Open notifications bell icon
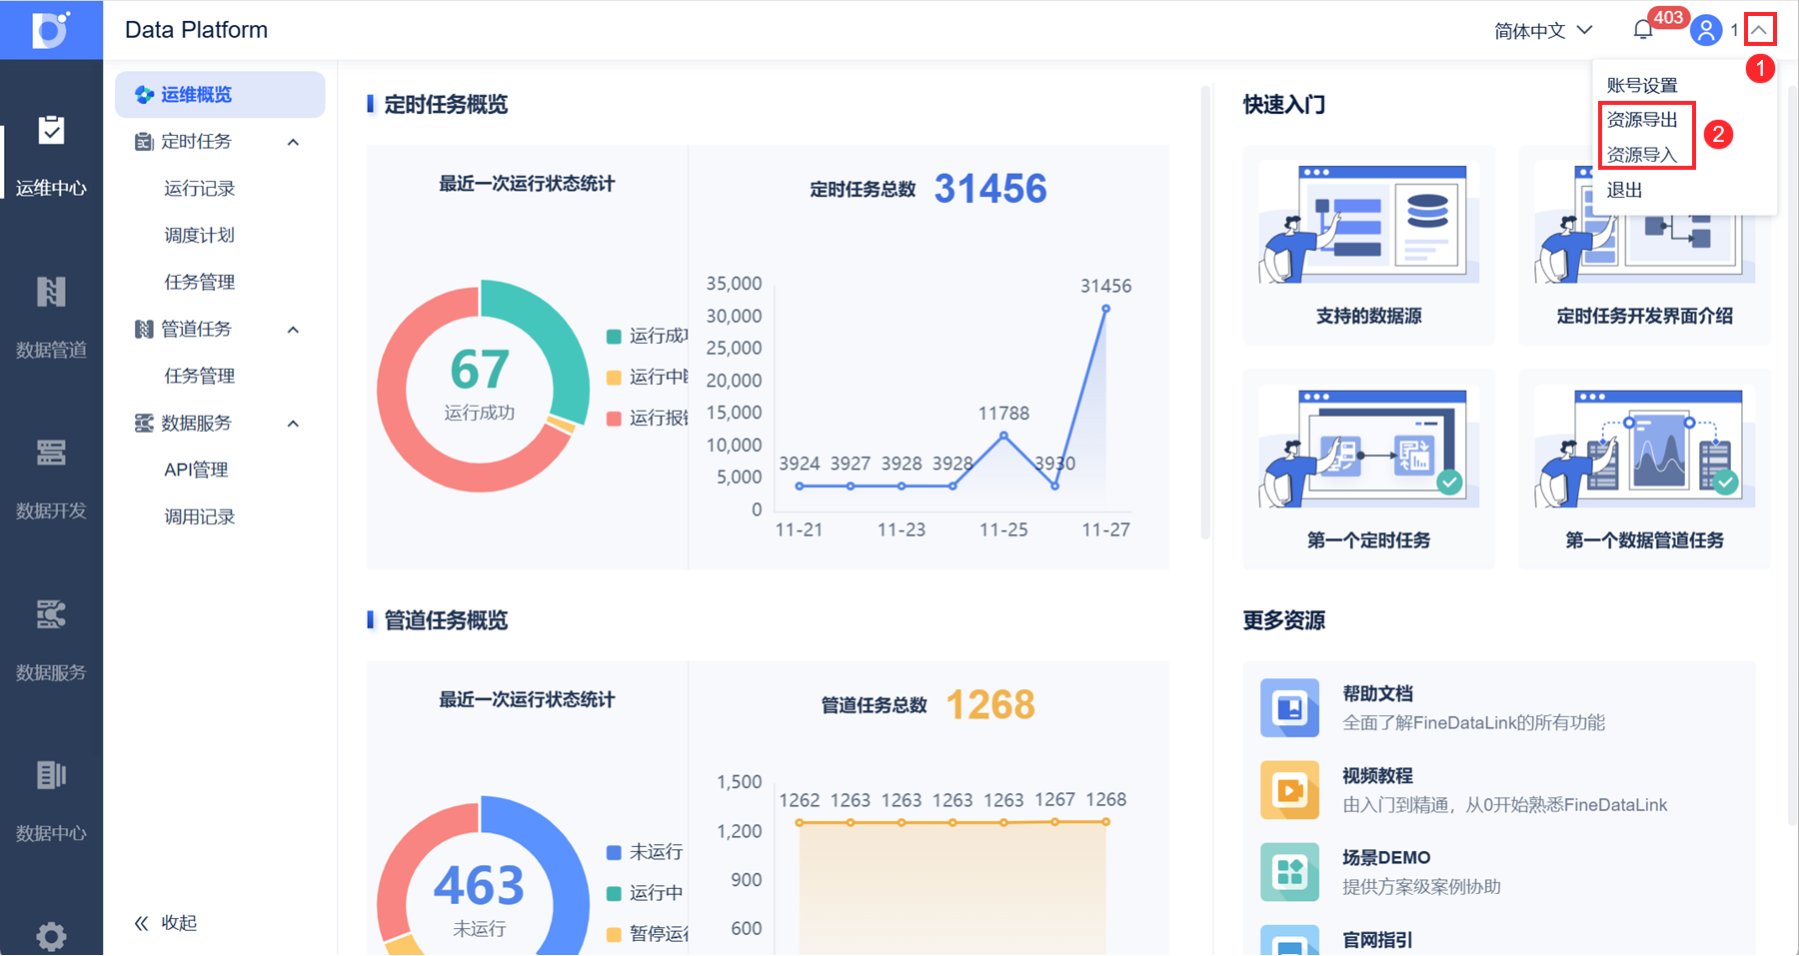 pos(1643,31)
